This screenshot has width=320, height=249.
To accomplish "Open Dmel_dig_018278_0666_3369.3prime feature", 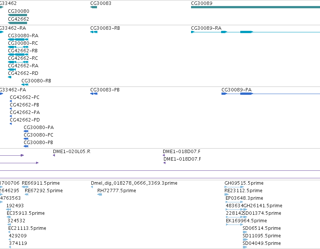I will (134, 183).
